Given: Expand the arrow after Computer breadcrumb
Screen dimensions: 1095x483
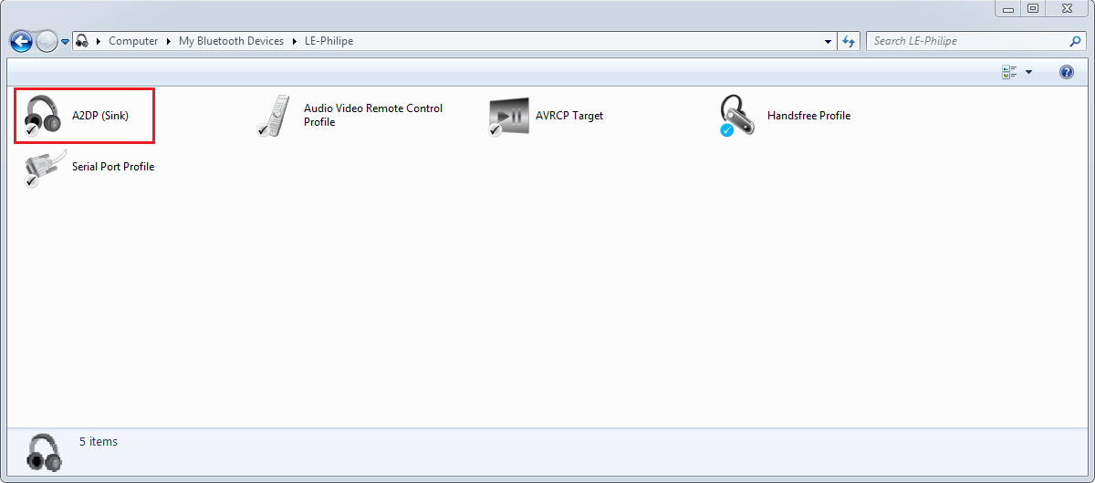Looking at the screenshot, I should click(x=168, y=41).
